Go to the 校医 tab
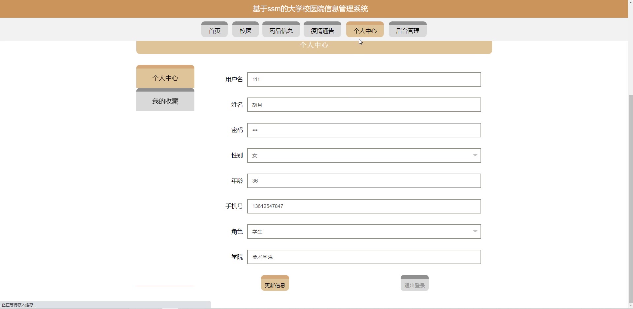633x309 pixels. tap(245, 30)
